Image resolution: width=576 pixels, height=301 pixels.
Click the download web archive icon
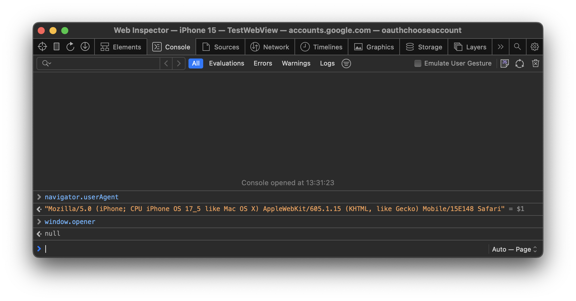click(x=85, y=46)
